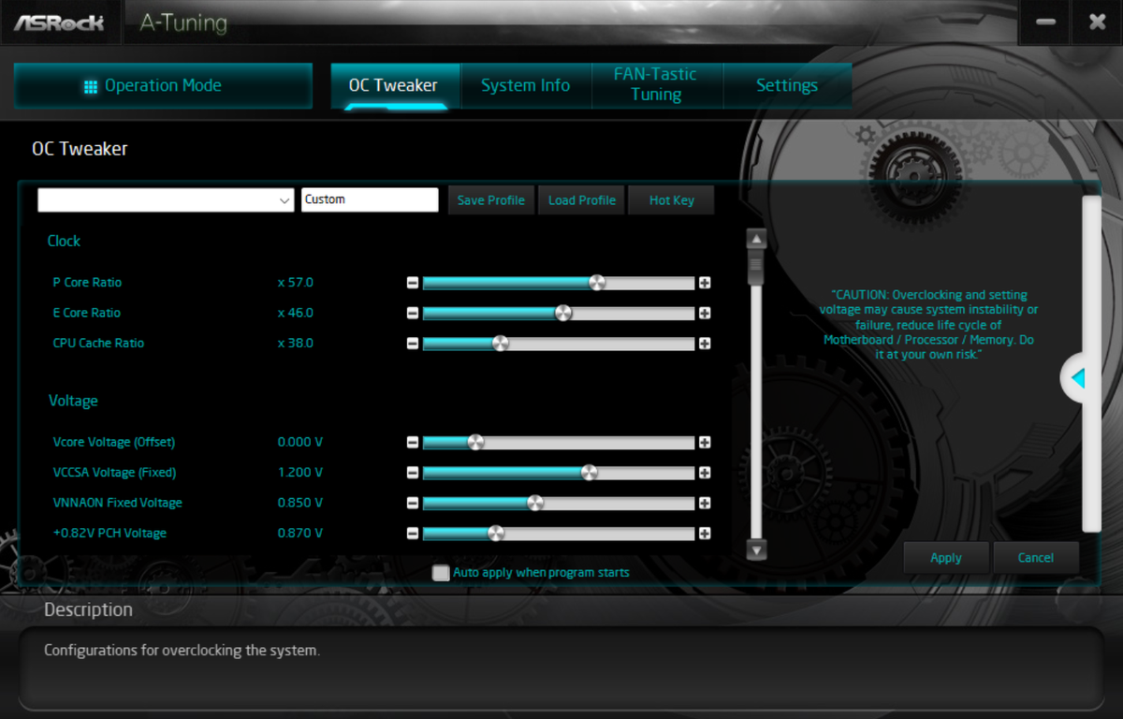Click the E Core Ratio slider handle
Image resolution: width=1123 pixels, height=719 pixels.
click(562, 314)
